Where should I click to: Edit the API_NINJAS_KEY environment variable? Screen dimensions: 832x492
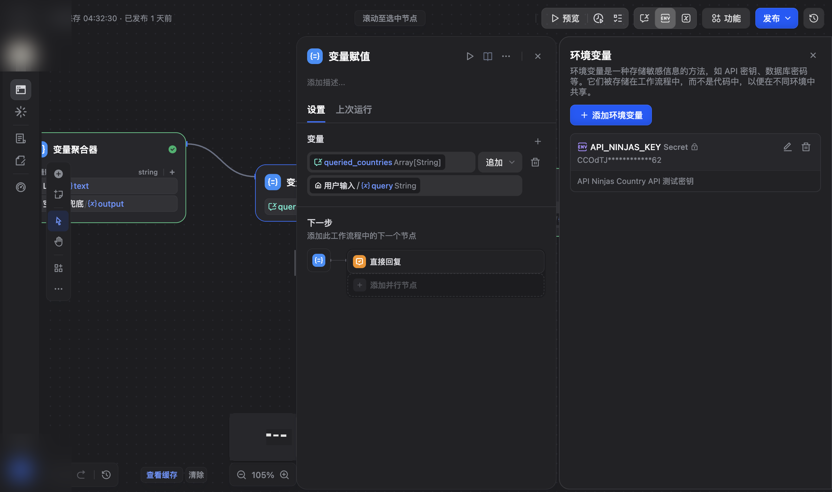(x=787, y=147)
